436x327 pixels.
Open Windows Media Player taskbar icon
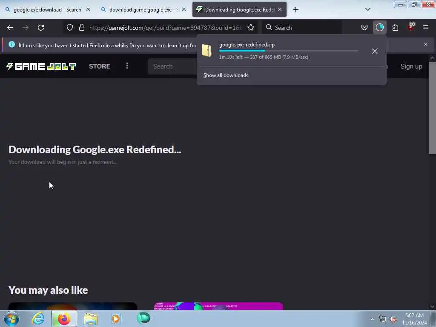point(116,318)
